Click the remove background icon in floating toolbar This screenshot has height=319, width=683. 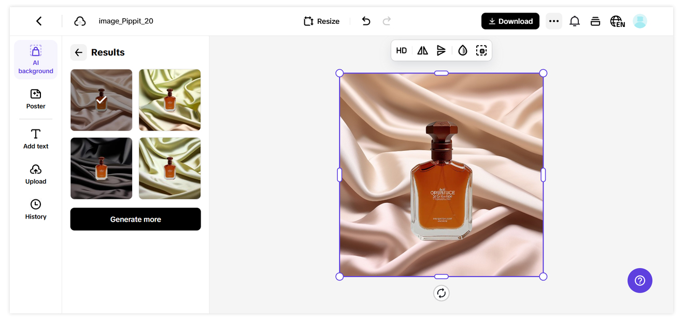pyautogui.click(x=481, y=51)
